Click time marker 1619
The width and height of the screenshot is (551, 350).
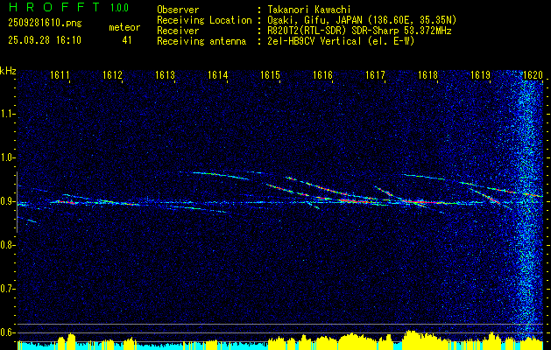tap(481, 74)
